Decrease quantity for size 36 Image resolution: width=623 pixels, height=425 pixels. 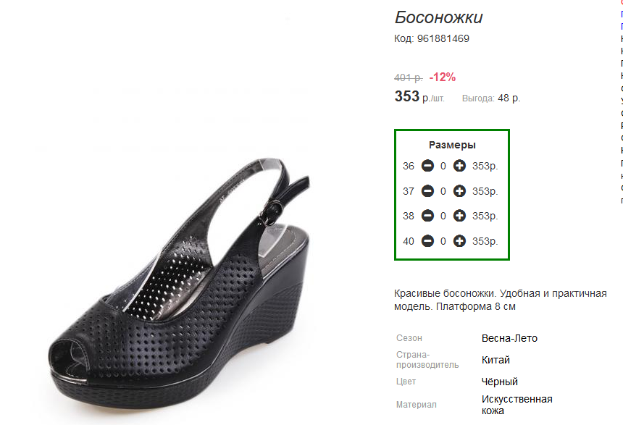(427, 166)
